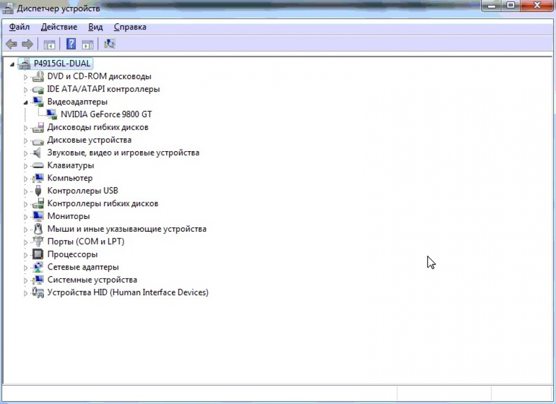Expand the Контроллеры USB category
556x404 pixels.
26,191
